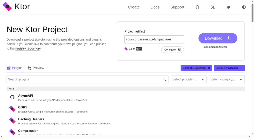Screen dimensions: 254x138
Task: Click the search magnifier icon
Action: (164, 79)
